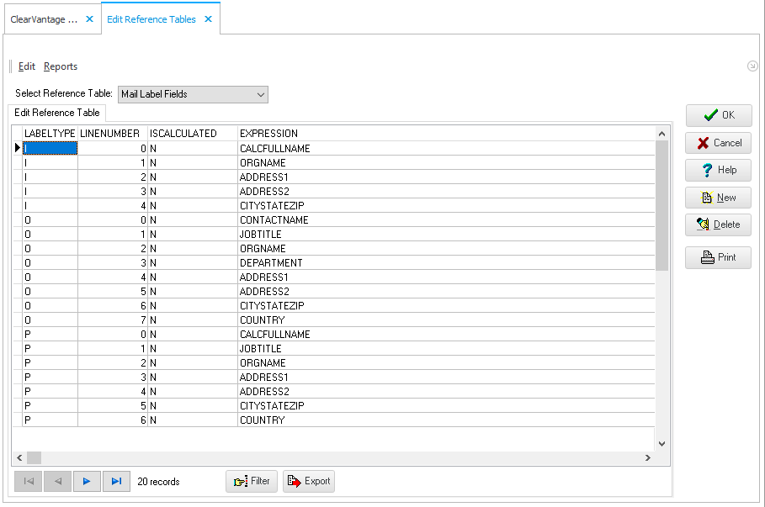Click the OK button
Screen dimensions: 765x507
[x=719, y=115]
